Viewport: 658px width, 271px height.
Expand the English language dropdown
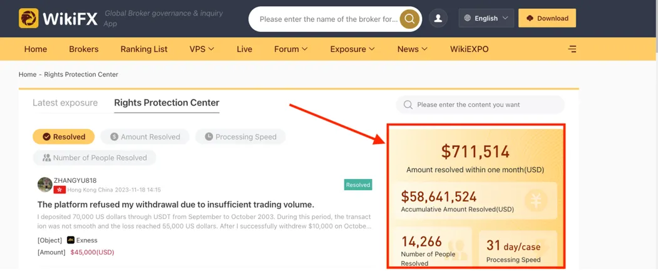tap(486, 18)
